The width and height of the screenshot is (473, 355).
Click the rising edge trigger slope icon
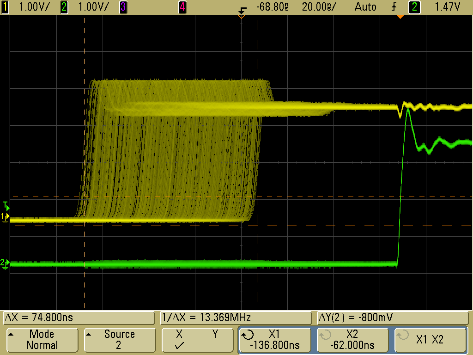tap(394, 7)
